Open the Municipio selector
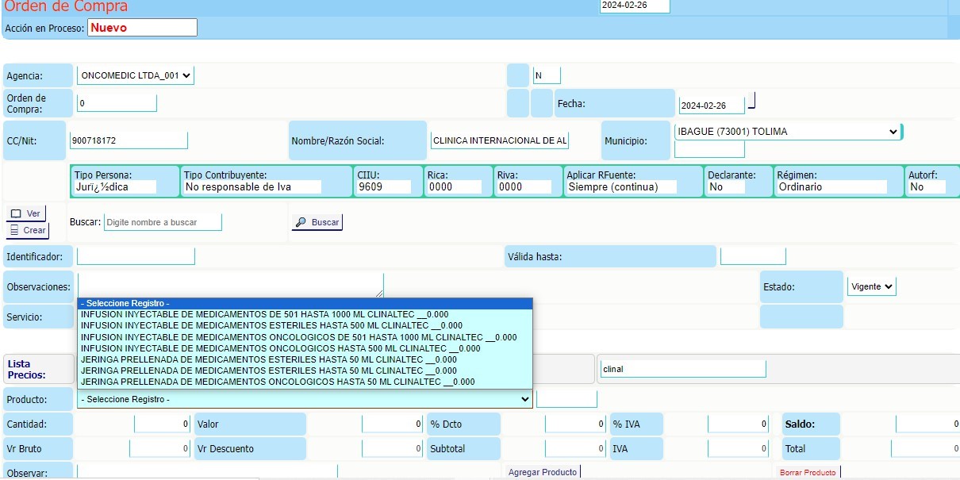Screen dimensions: 960x480 pos(893,132)
